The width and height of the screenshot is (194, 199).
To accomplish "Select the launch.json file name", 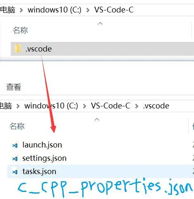I will (x=42, y=145).
